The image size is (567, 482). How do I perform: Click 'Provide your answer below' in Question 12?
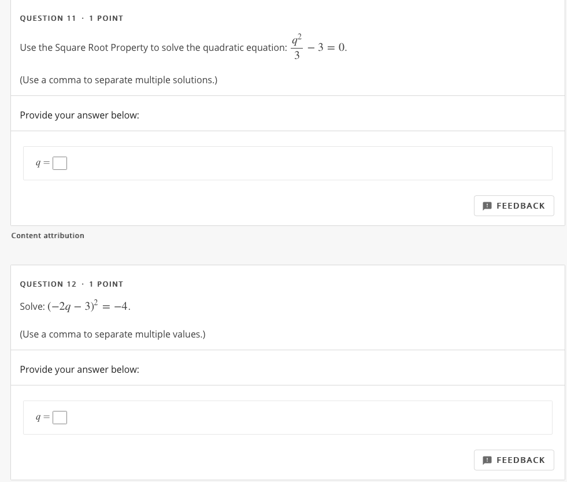pos(79,369)
